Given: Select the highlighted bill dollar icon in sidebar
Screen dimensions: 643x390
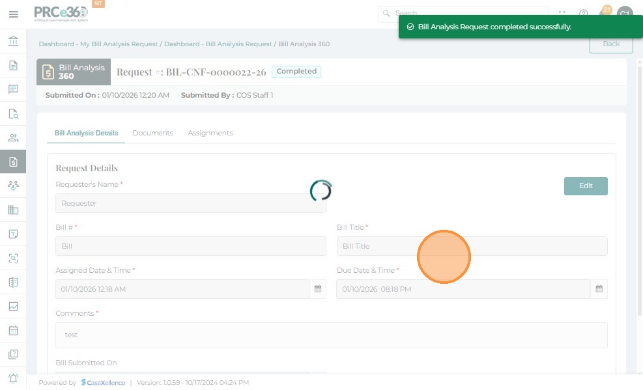Looking at the screenshot, I should pos(13,162).
